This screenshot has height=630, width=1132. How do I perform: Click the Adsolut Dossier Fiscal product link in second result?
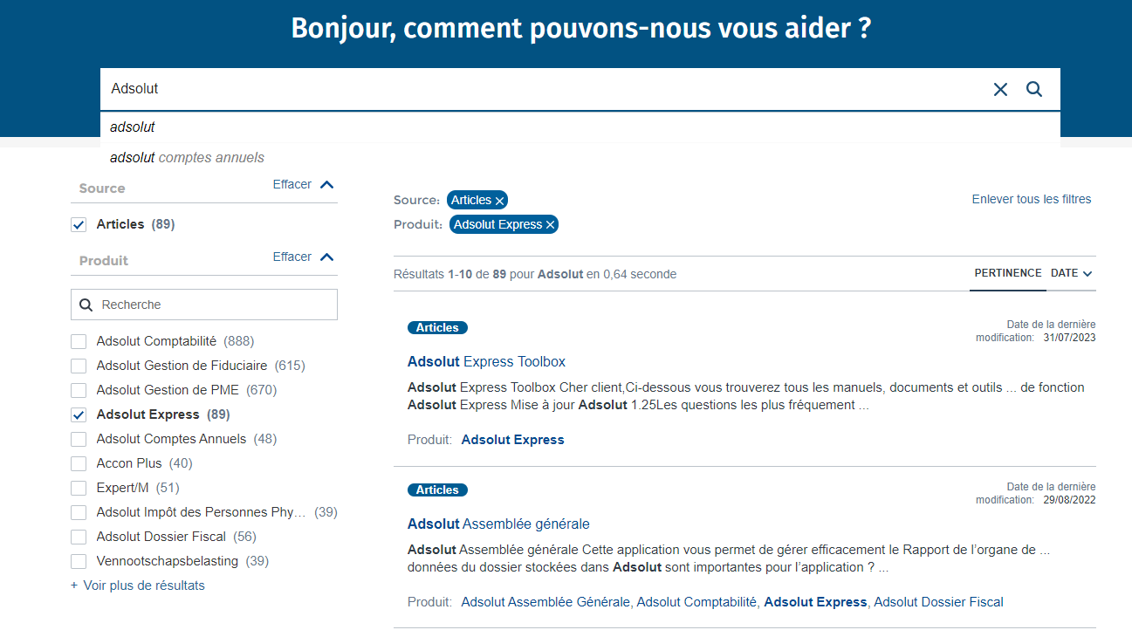[x=938, y=602]
